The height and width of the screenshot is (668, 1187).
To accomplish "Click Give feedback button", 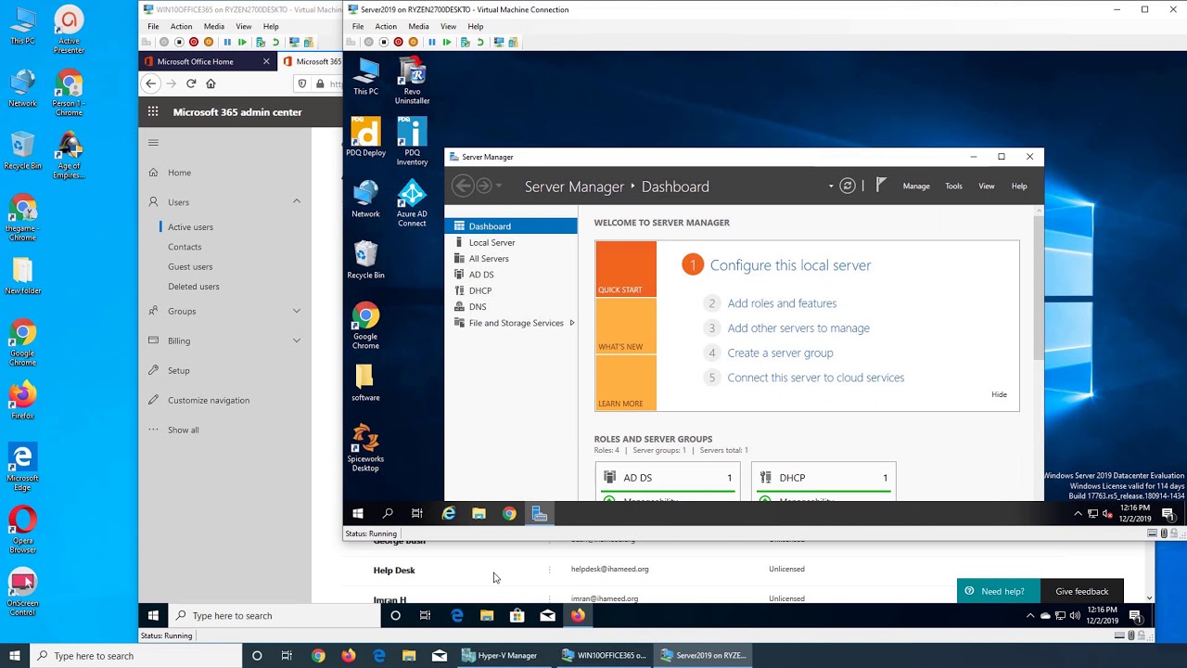I will (x=1082, y=591).
